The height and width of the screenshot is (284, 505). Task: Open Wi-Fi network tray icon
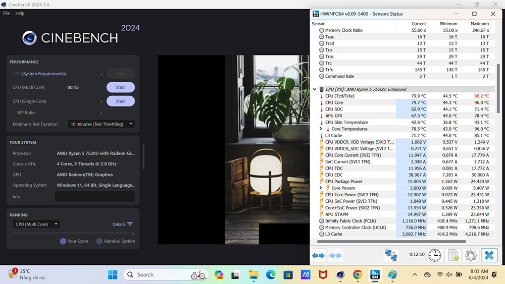[x=440, y=274]
